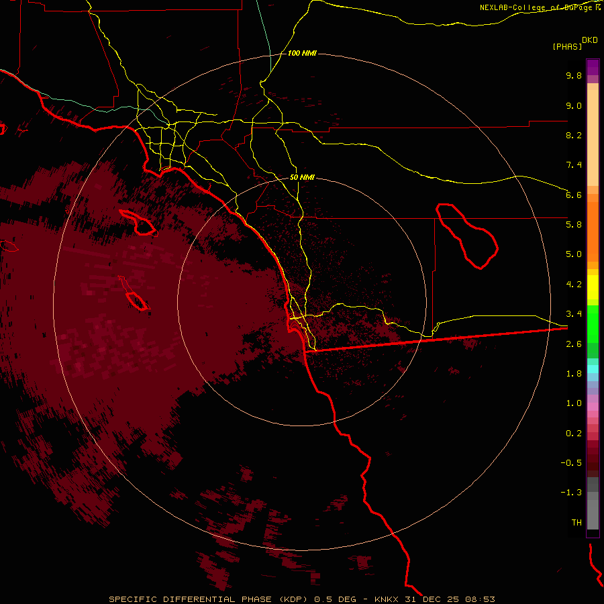The width and height of the screenshot is (604, 604).
Task: Pick the pink segment of the color bar
Action: click(x=593, y=407)
